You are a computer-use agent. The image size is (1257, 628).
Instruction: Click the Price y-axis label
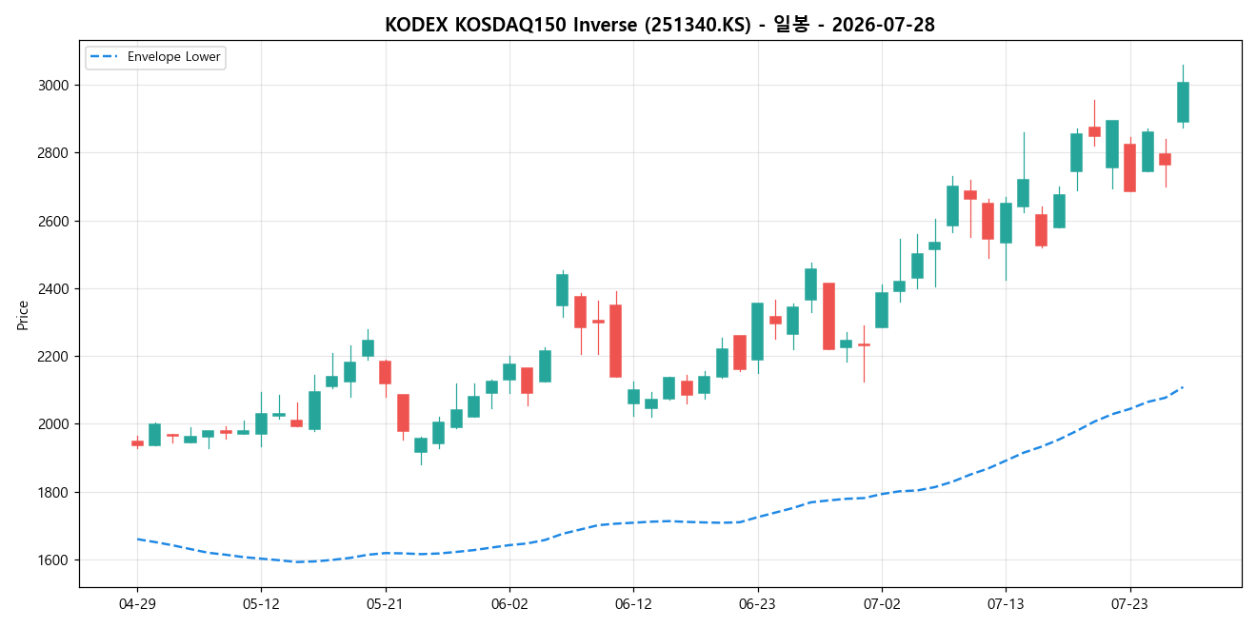(23, 315)
